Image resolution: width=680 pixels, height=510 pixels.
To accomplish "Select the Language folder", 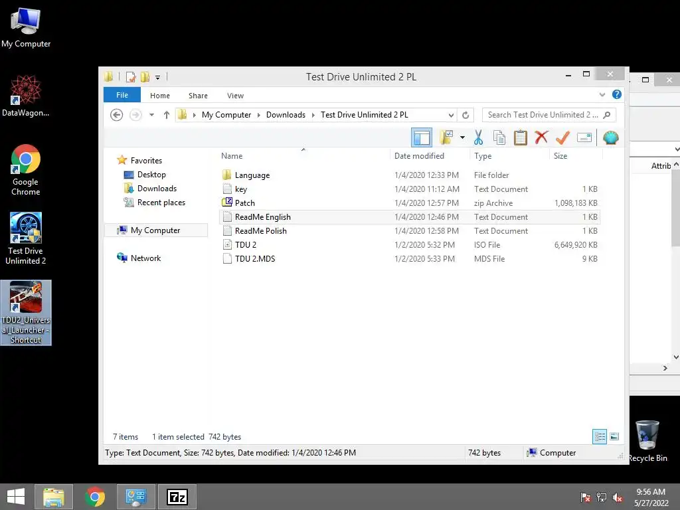I will click(x=410, y=175).
